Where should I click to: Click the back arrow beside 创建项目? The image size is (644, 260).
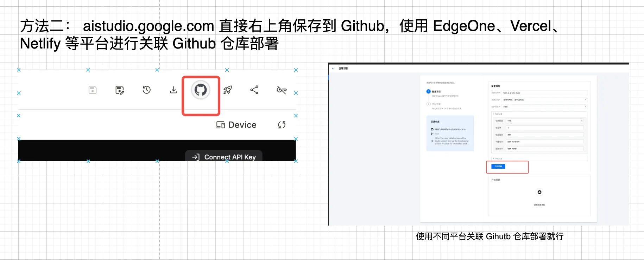[x=333, y=68]
